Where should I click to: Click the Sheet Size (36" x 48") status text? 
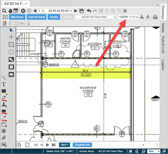point(60,151)
